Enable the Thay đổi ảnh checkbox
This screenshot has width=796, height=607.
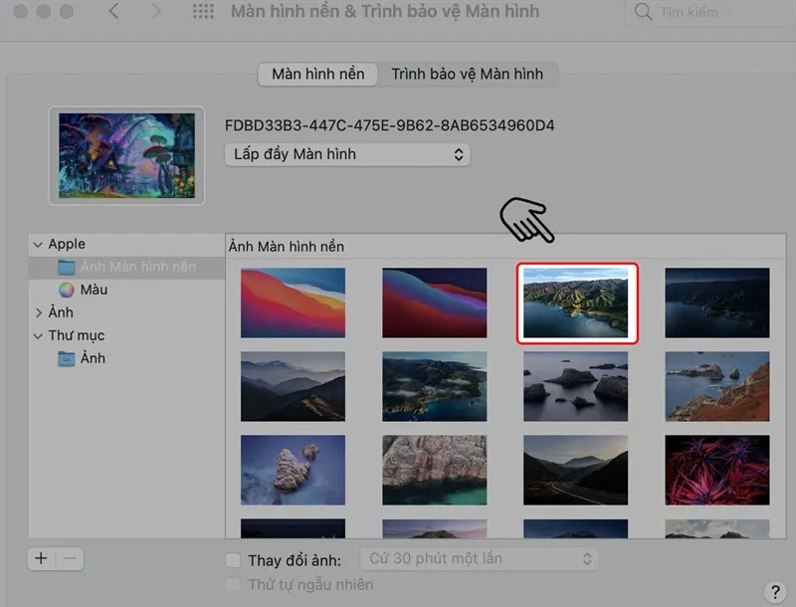click(x=234, y=560)
